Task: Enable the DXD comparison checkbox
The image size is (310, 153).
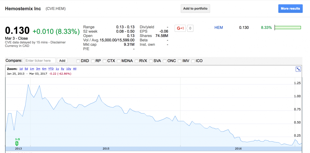Action: click(x=78, y=61)
